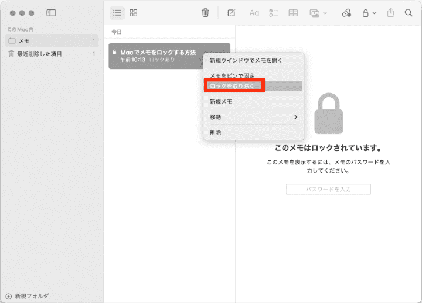Open the search magnifier

[409, 13]
